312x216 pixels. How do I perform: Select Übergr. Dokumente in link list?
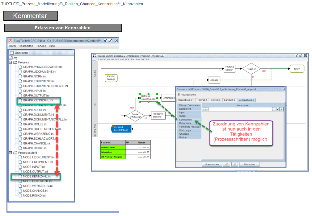(189, 105)
